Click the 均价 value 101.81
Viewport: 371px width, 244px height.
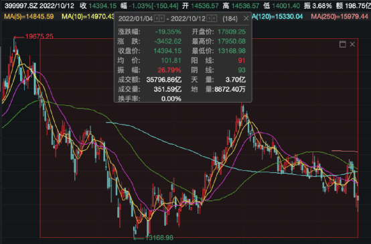171,60
